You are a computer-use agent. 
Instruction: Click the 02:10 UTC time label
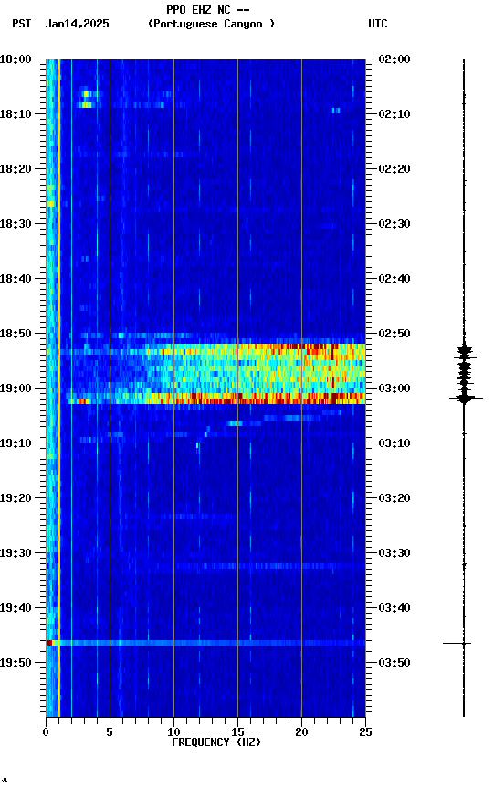(x=394, y=114)
